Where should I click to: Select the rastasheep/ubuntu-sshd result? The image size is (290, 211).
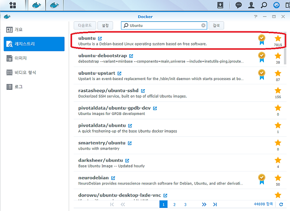click(178, 93)
